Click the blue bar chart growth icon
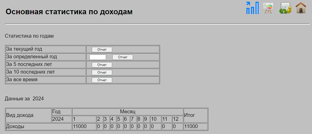Screen dimensions: 312x134 point(252,8)
